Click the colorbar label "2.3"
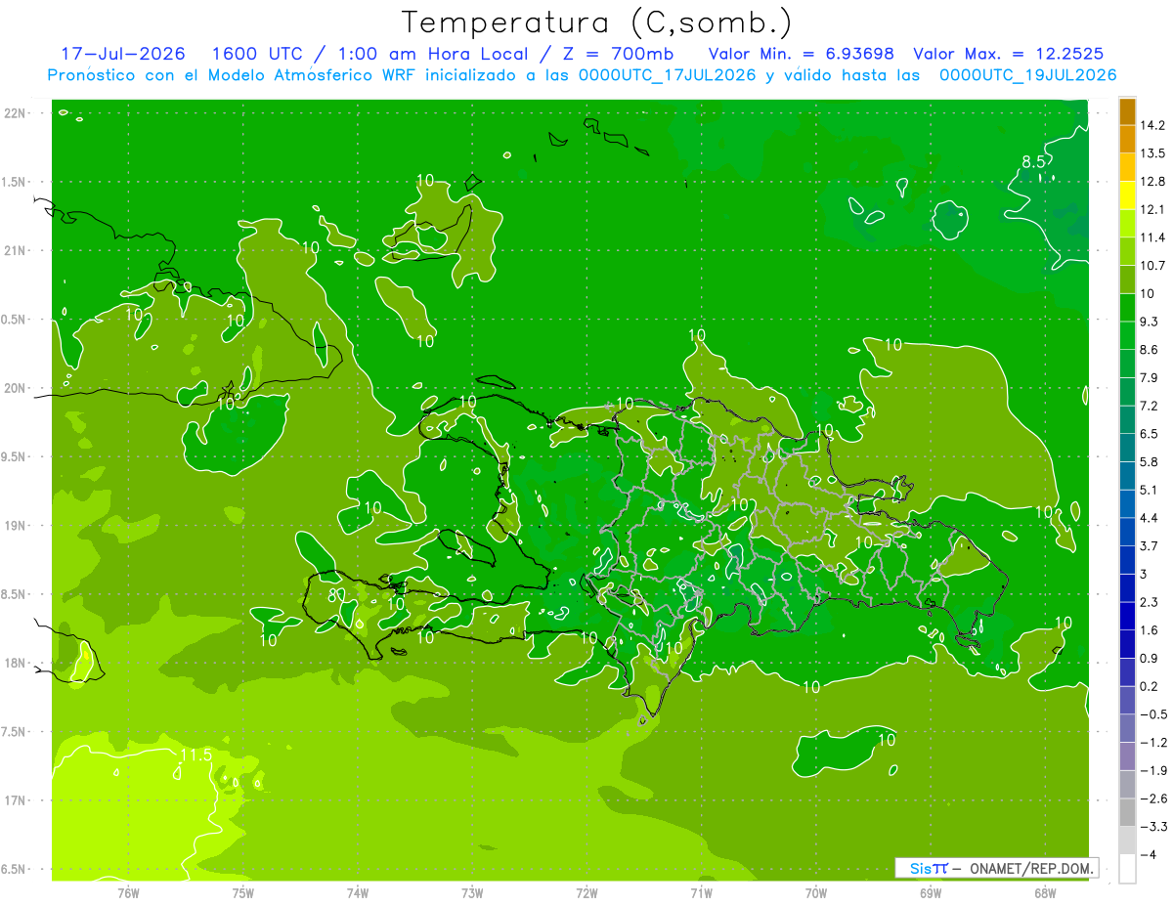 coord(1150,601)
